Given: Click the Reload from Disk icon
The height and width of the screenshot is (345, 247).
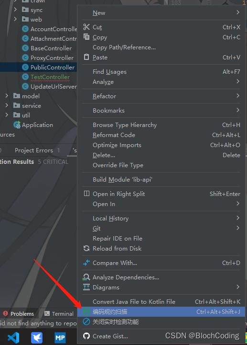Looking at the screenshot, I should [86, 248].
